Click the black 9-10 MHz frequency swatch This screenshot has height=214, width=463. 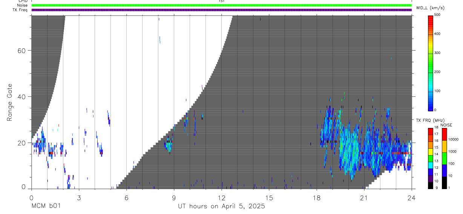coord(431,185)
